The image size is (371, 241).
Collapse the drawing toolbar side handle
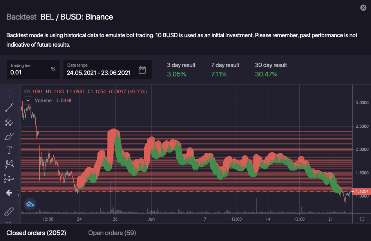coord(18,194)
